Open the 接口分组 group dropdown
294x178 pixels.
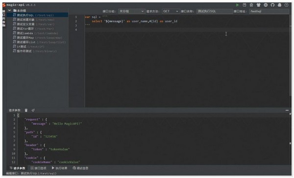pos(132,11)
